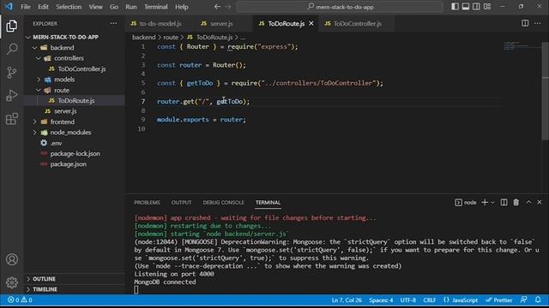This screenshot has width=549, height=308.
Task: Split the editor to the right
Action: click(x=525, y=23)
